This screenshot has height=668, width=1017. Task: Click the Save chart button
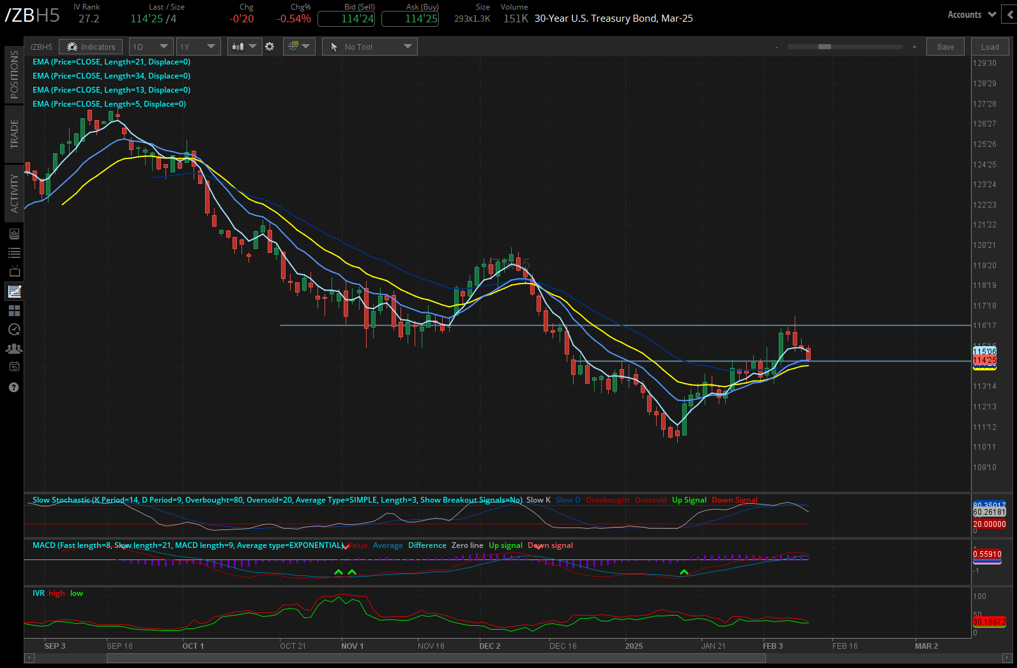[945, 47]
